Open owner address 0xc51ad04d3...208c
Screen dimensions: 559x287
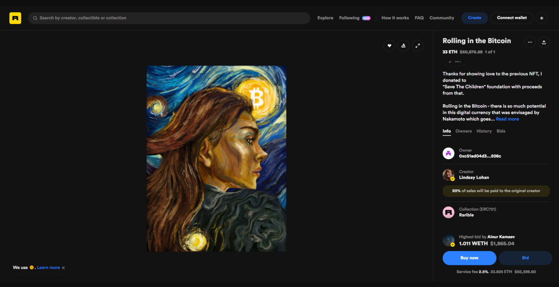pyautogui.click(x=480, y=156)
